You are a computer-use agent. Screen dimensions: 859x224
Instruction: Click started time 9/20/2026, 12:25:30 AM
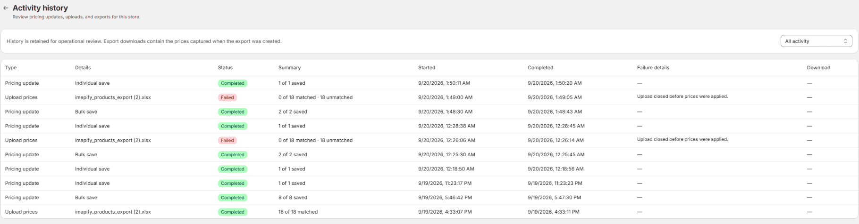446,154
